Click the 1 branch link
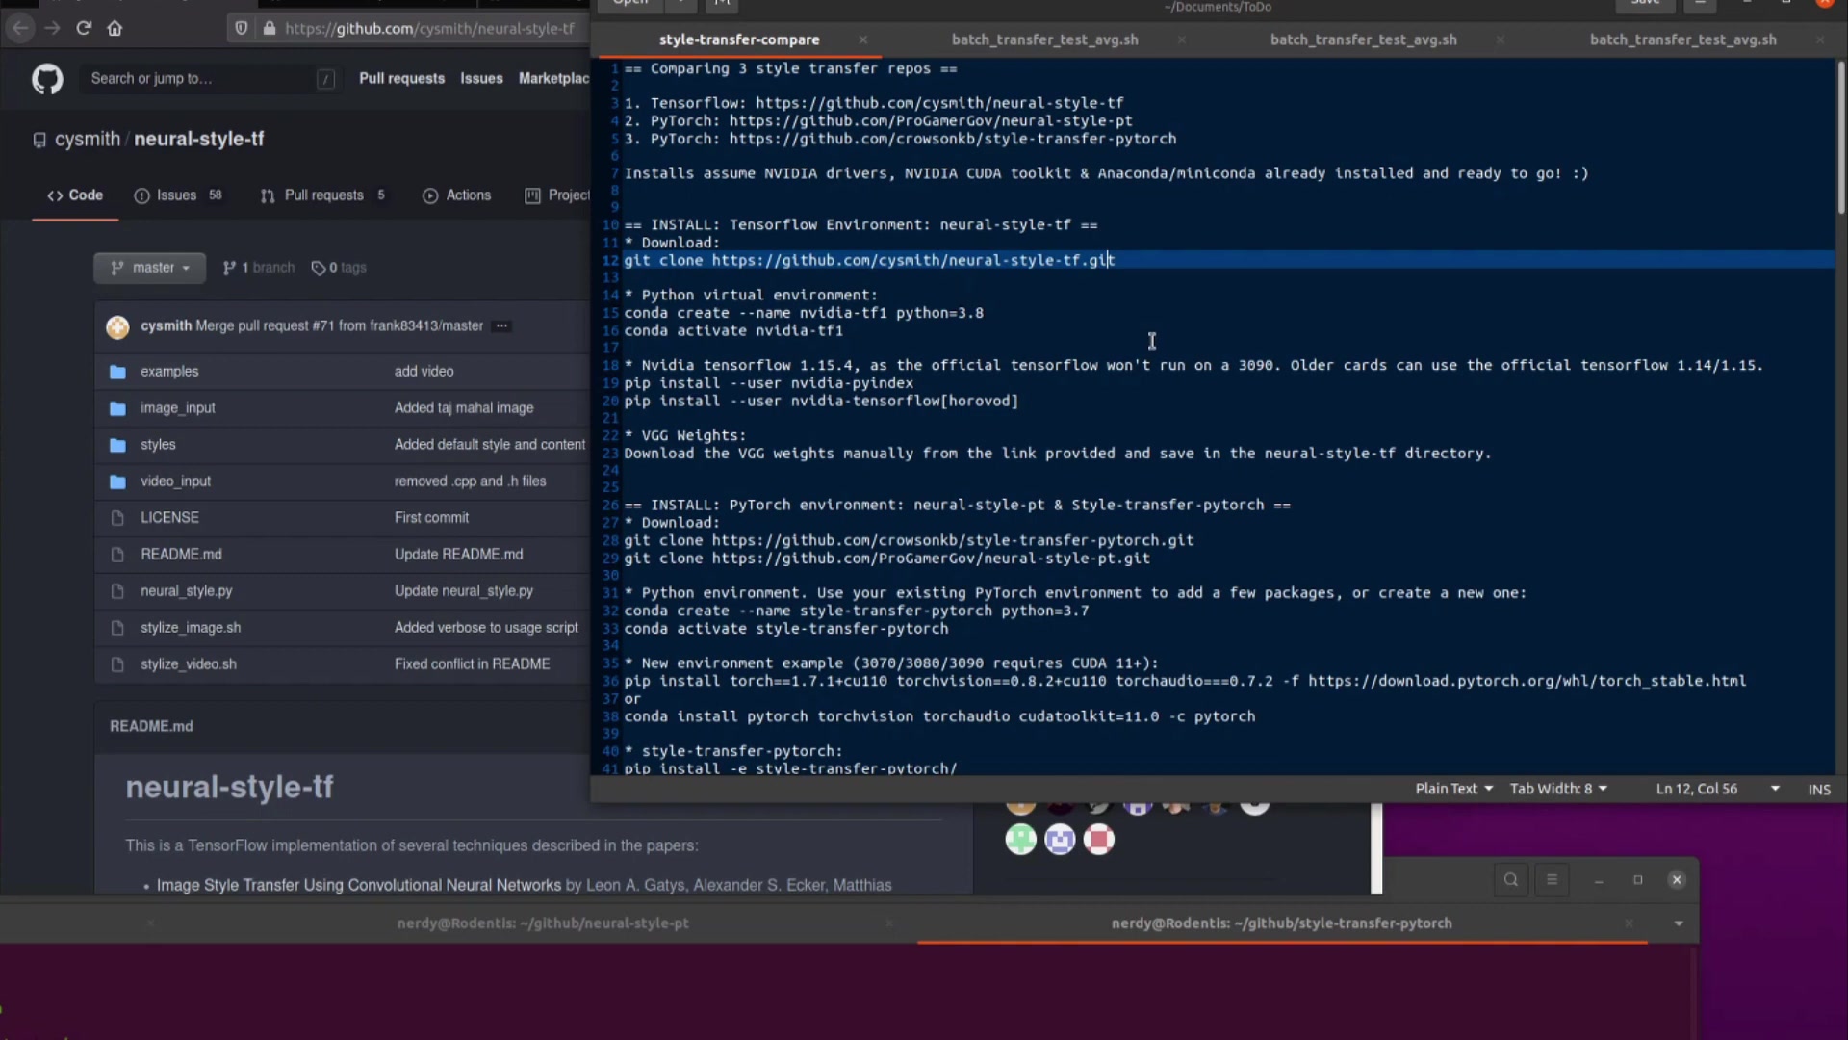Image resolution: width=1848 pixels, height=1040 pixels. tap(259, 268)
